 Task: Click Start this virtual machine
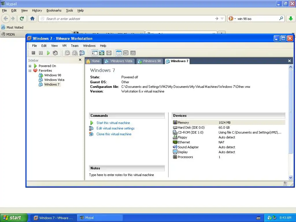click(113, 123)
